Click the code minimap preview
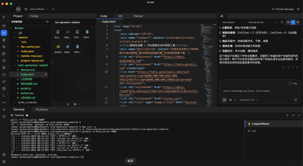 tap(206, 66)
